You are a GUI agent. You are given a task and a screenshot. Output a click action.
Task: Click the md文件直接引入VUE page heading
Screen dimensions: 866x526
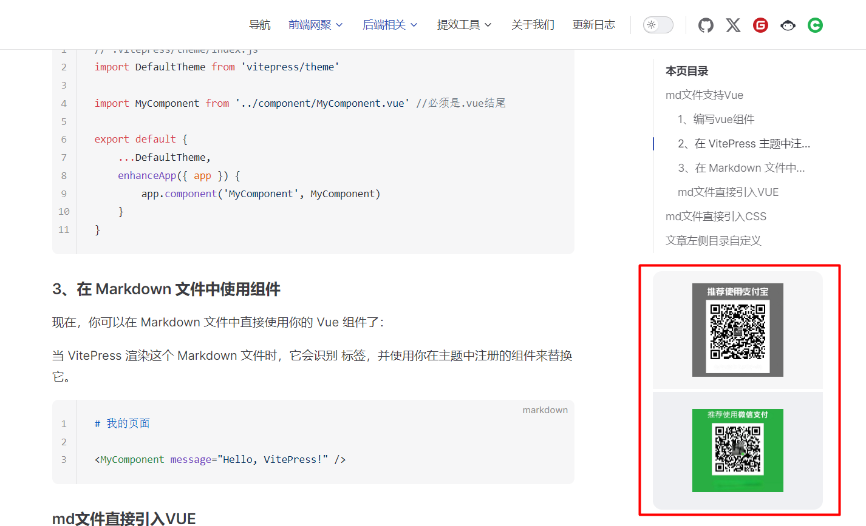point(124,519)
